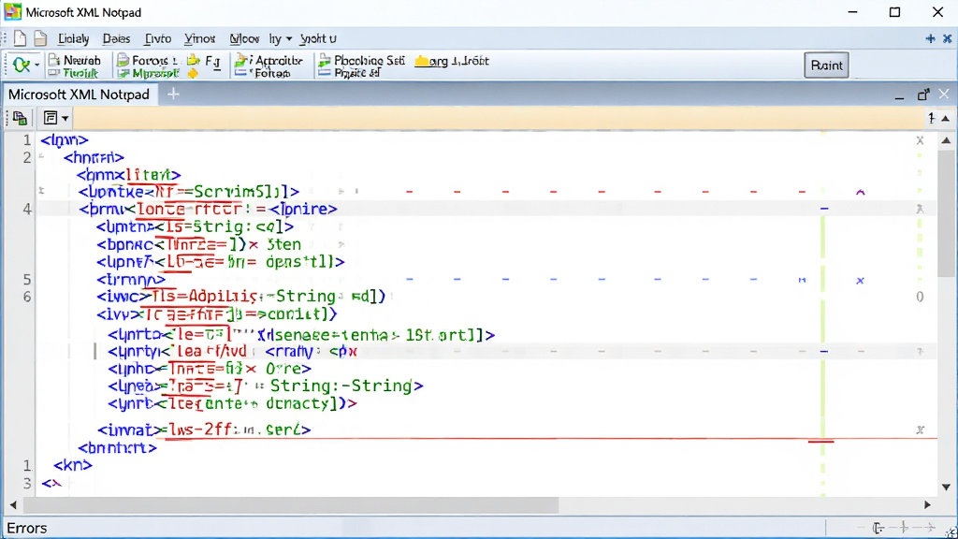Click the blue X icon in menu bar
This screenshot has width=958, height=539.
click(x=947, y=38)
